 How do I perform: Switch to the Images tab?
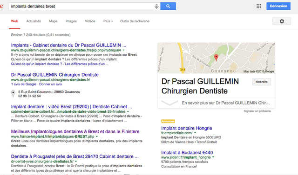pyautogui.click(x=71, y=21)
